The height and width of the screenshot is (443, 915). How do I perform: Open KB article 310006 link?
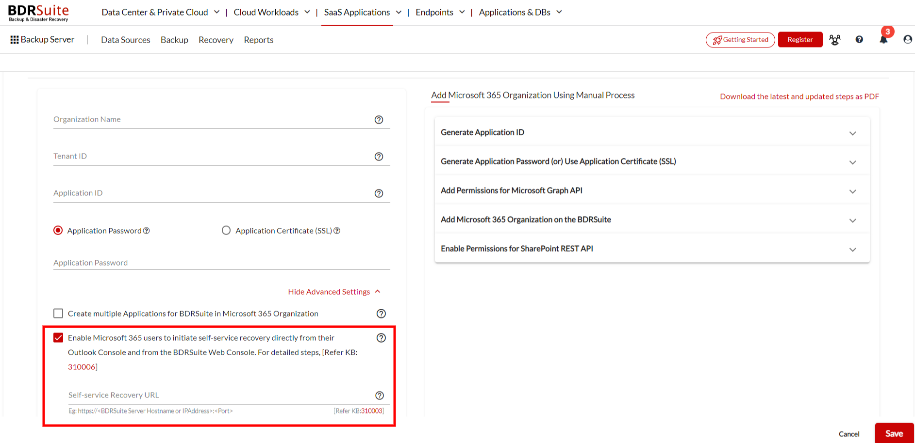click(x=82, y=367)
